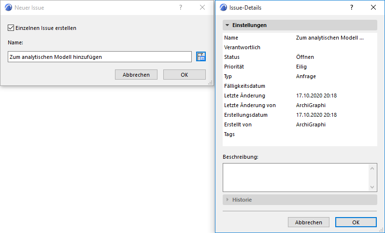Toggle the Einzelnen Issue erstellen checkbox
The width and height of the screenshot is (385, 233).
[x=11, y=28]
